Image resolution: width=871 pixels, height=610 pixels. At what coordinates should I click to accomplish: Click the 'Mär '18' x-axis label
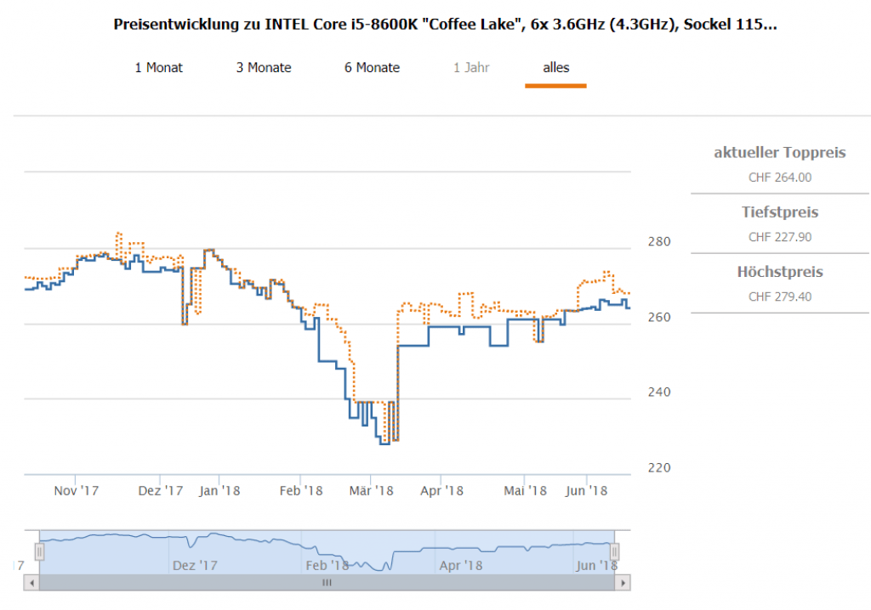point(371,491)
